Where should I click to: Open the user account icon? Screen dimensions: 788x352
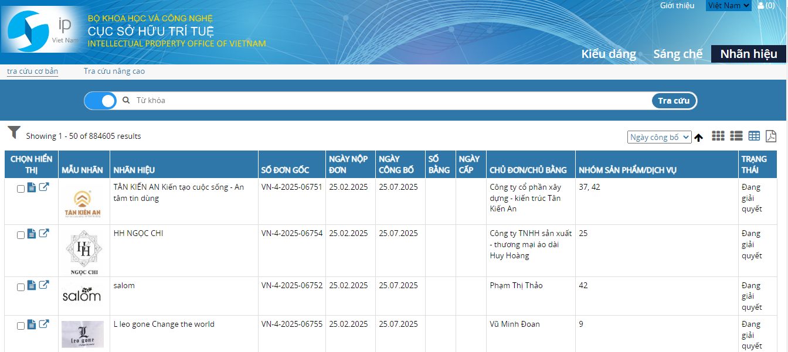761,5
